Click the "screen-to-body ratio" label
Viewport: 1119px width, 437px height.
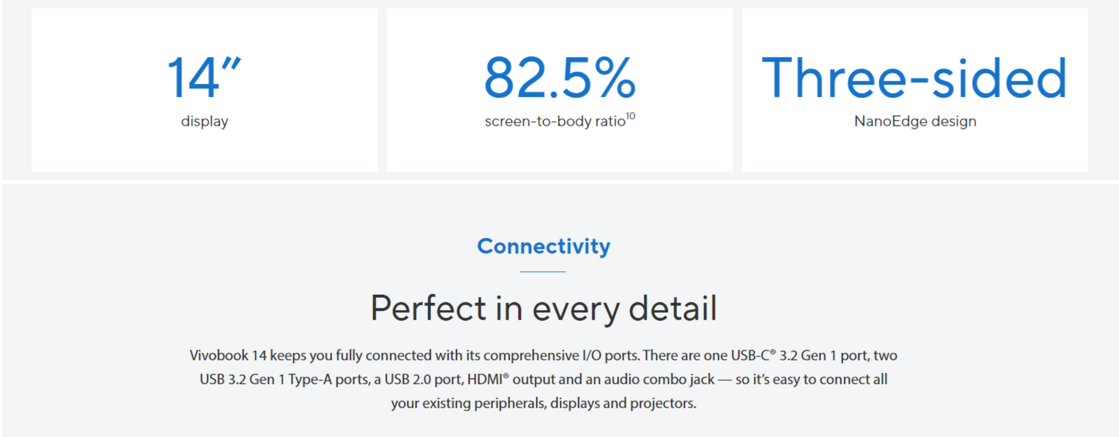554,121
